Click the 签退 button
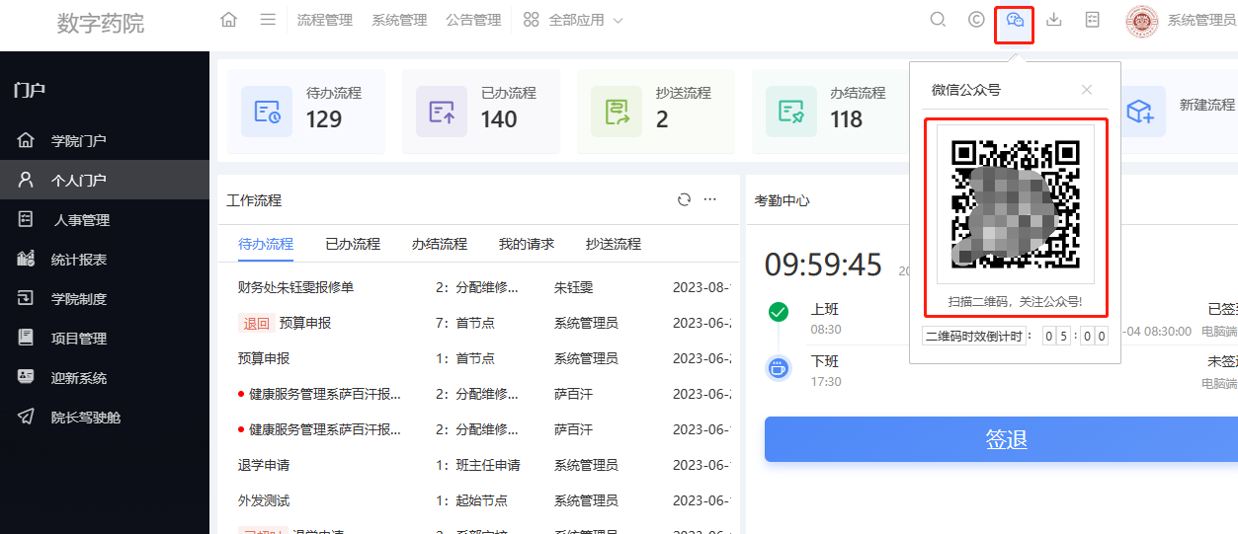Screen dimensions: 1238x534 [x=1001, y=439]
